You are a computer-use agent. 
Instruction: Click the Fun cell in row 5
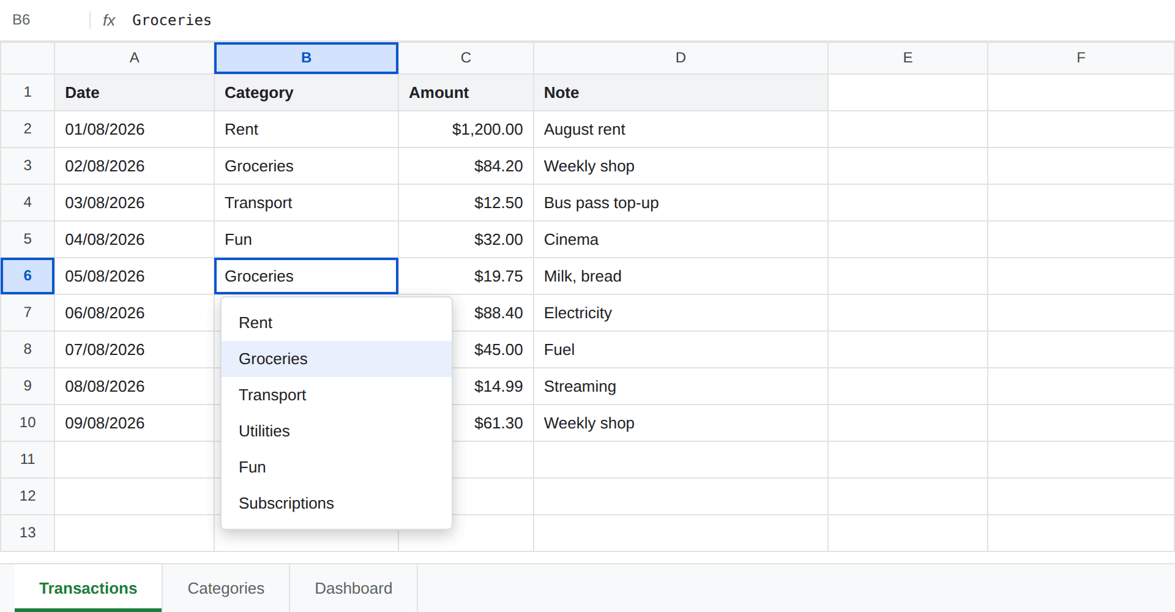(306, 239)
